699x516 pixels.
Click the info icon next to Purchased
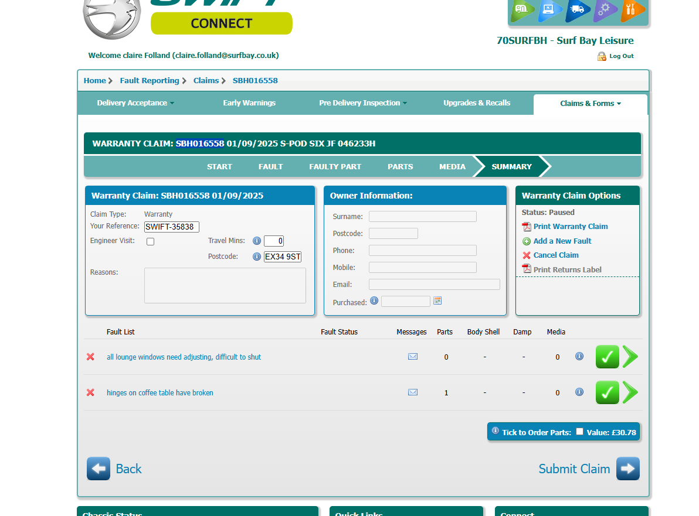click(x=374, y=300)
